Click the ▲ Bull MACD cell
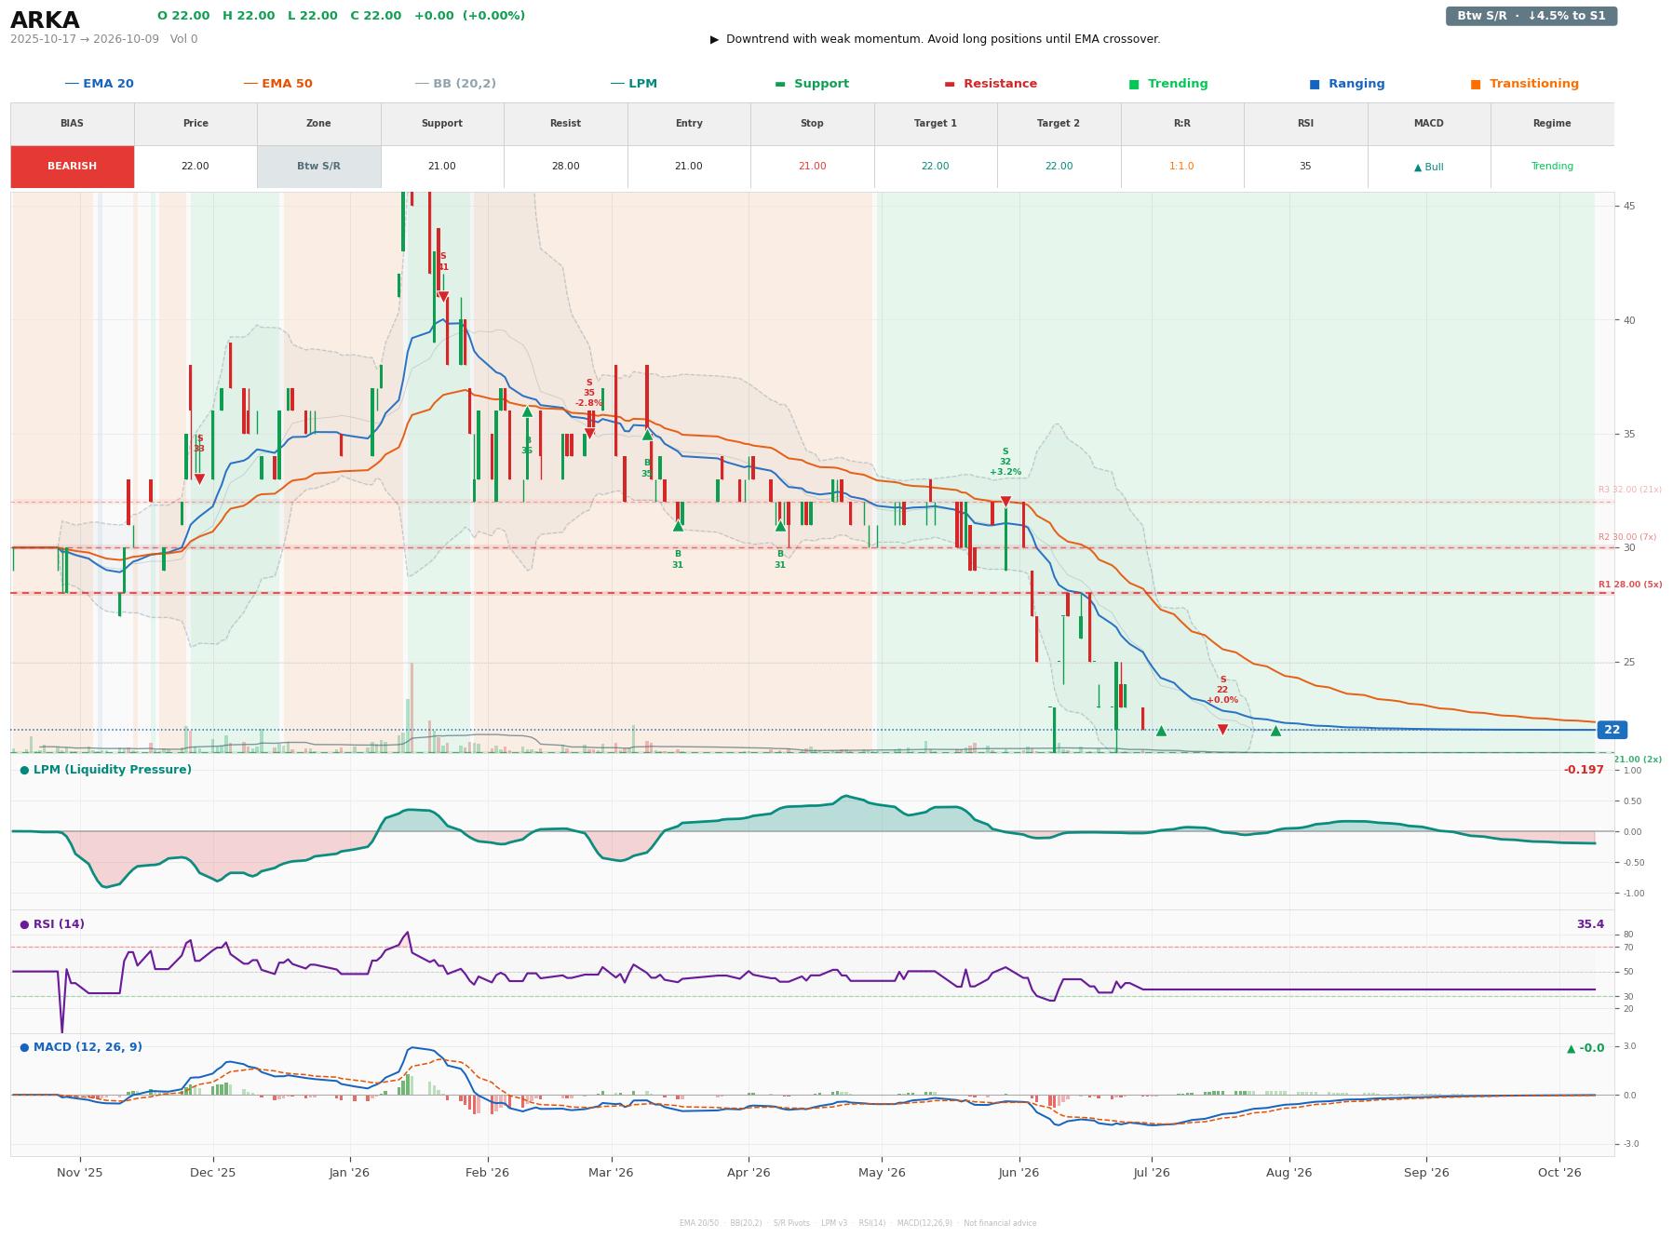This screenshot has width=1673, height=1238. (x=1429, y=167)
